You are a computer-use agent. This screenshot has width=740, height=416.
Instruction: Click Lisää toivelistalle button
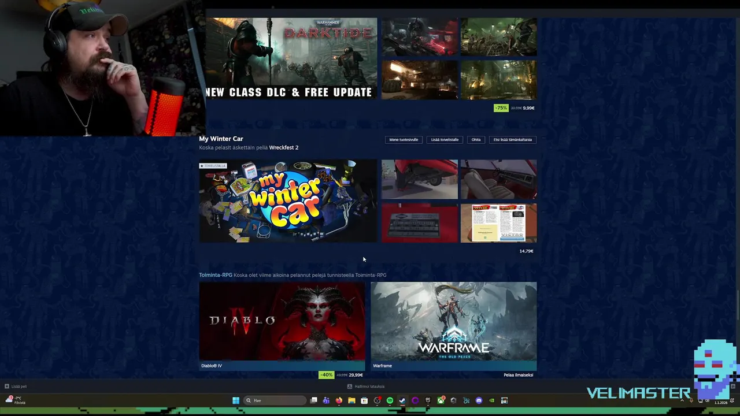[x=445, y=140]
